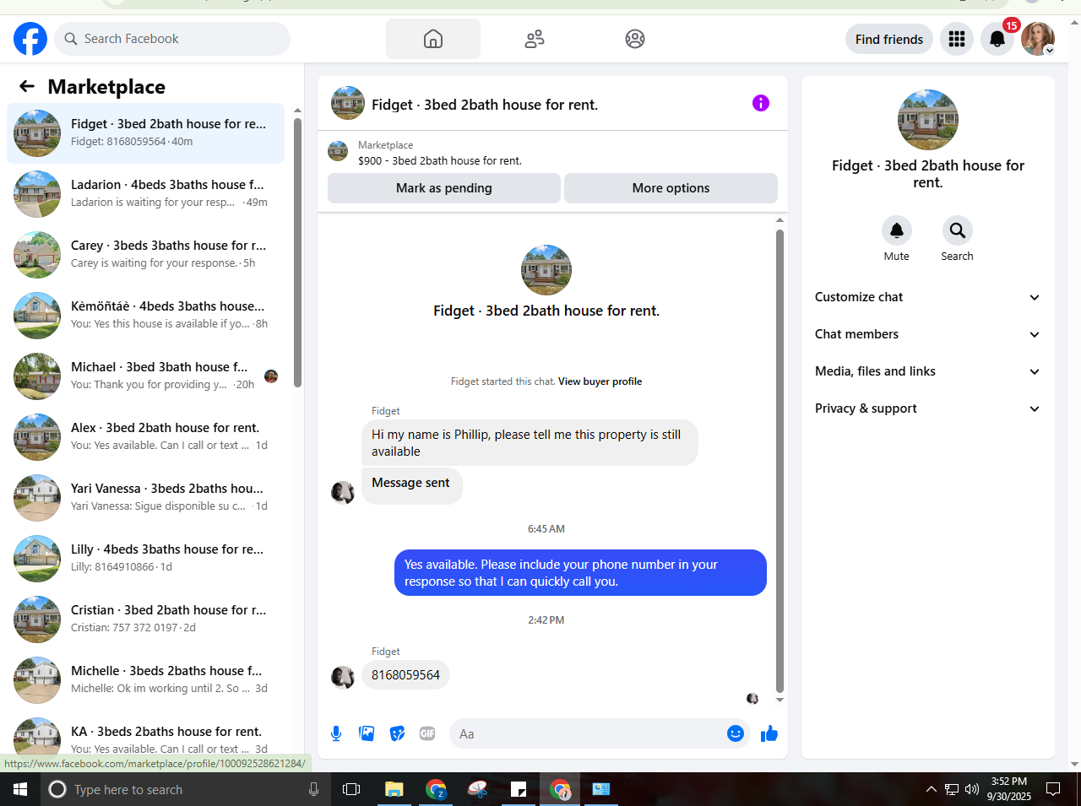Focus the Search Facebook field
The height and width of the screenshot is (806, 1081).
click(172, 39)
